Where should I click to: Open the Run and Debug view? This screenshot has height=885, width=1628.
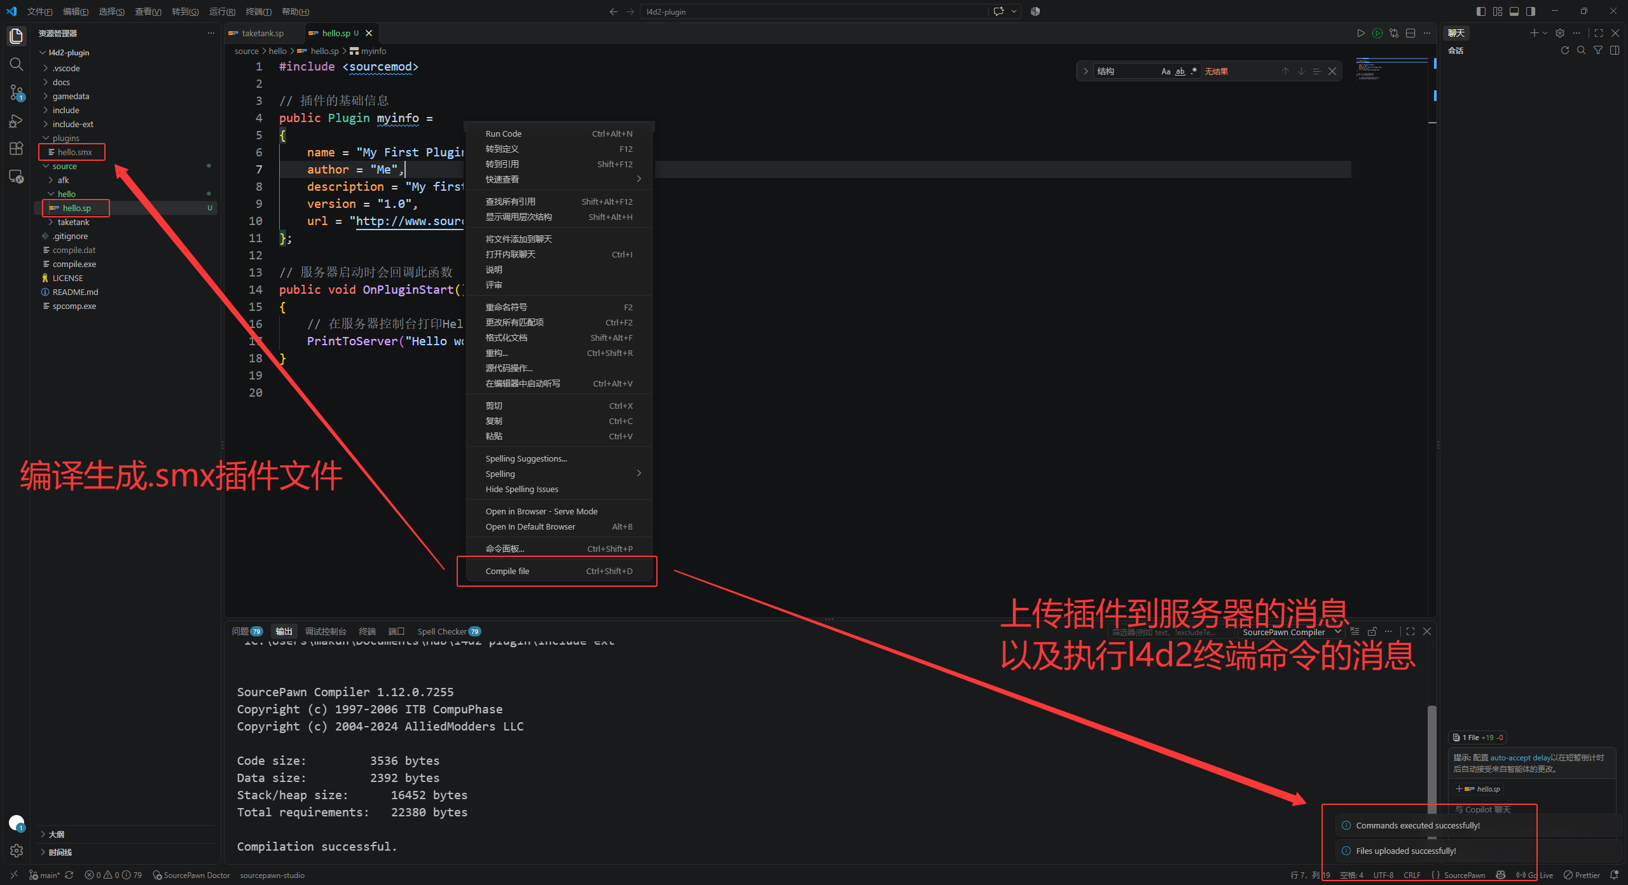click(17, 121)
